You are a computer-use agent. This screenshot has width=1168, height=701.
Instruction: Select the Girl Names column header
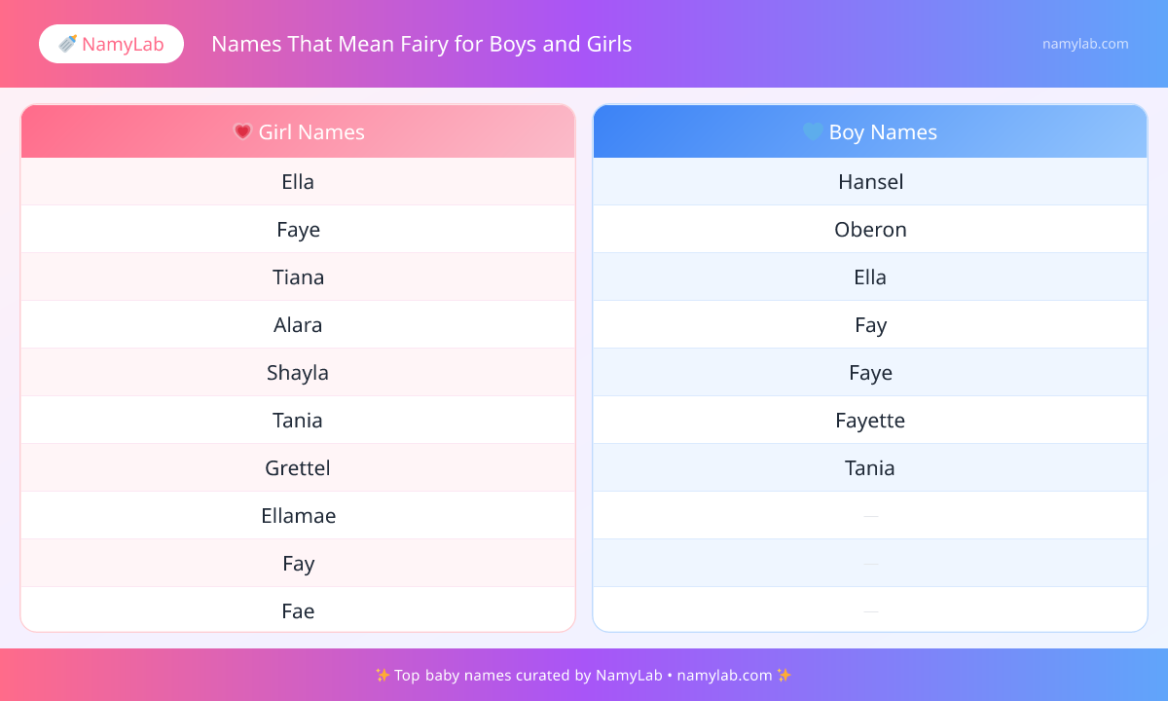pyautogui.click(x=298, y=131)
